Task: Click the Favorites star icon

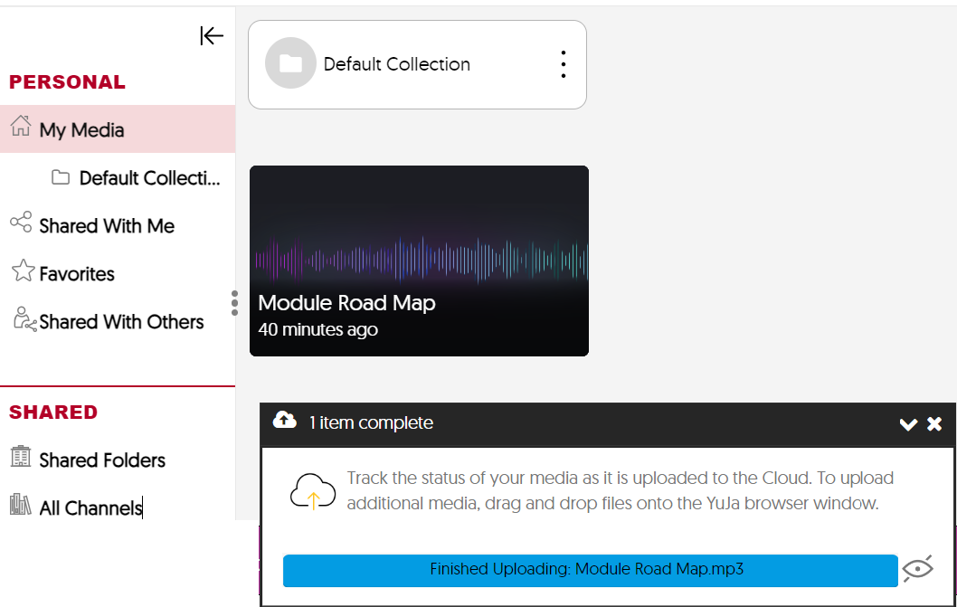Action: click(23, 271)
